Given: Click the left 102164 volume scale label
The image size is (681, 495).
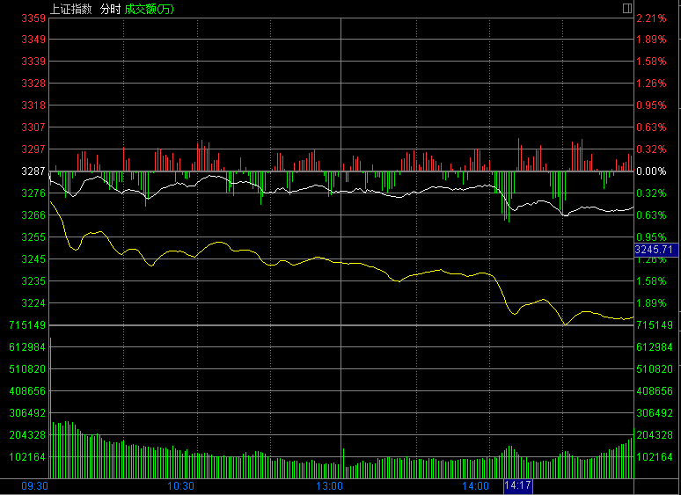Looking at the screenshot, I should point(27,457).
